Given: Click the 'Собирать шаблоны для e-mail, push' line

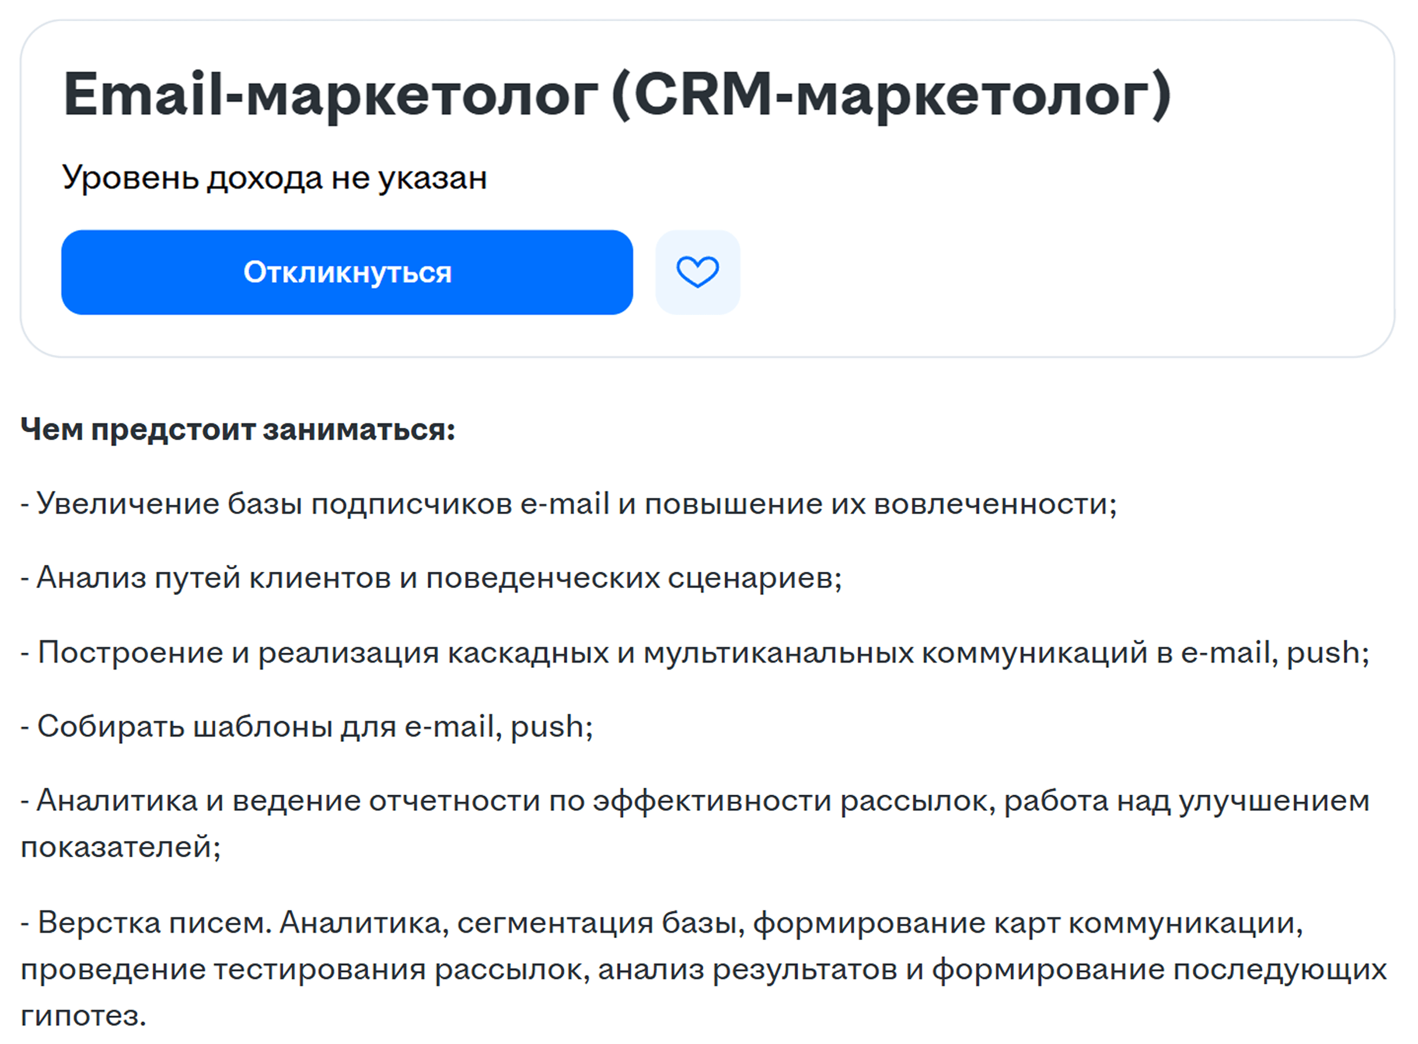Looking at the screenshot, I should (x=307, y=726).
